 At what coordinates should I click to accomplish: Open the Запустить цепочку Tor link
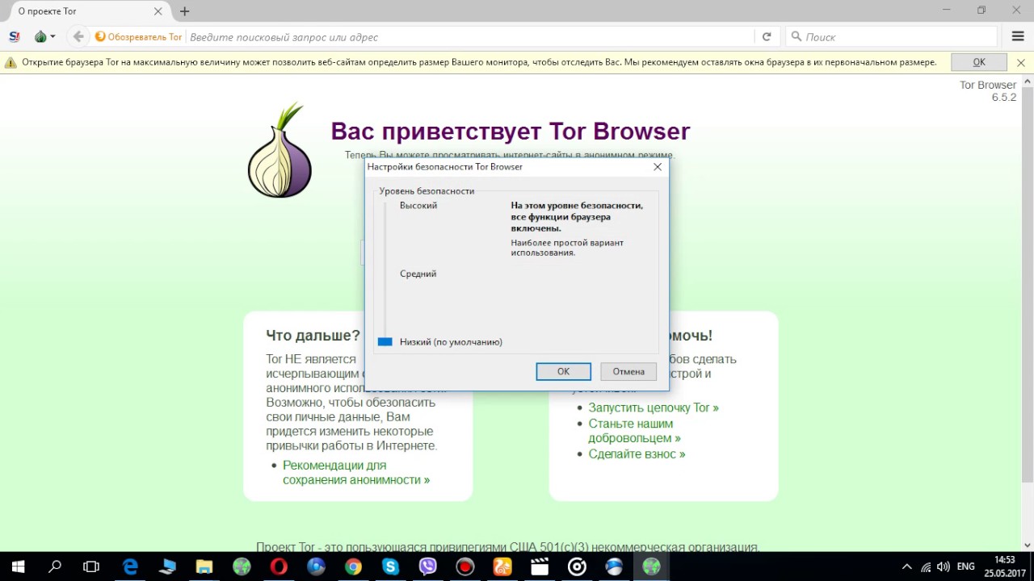[654, 408]
